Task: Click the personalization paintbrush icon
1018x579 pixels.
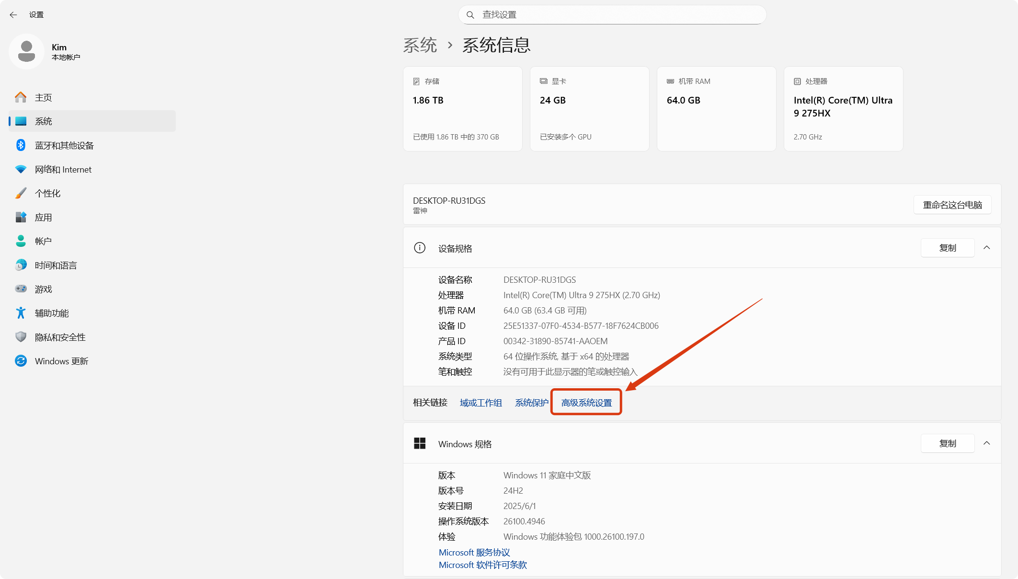Action: coord(21,193)
